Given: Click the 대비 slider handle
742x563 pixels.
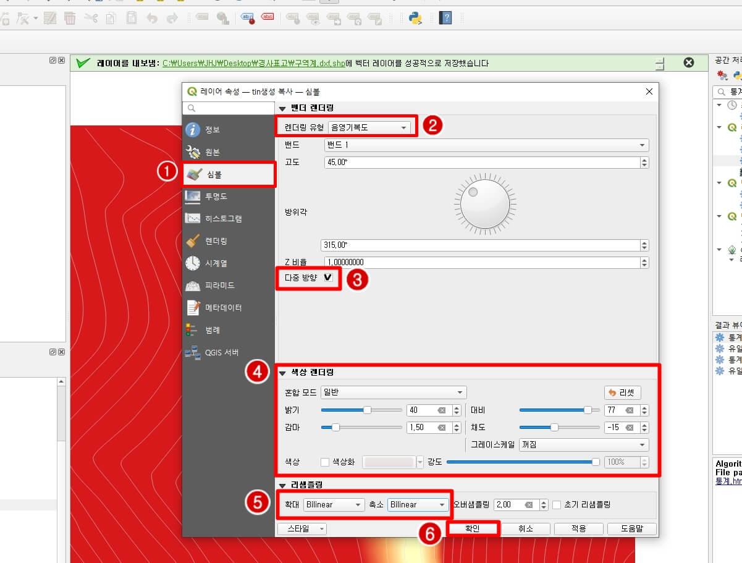Looking at the screenshot, I should click(588, 410).
